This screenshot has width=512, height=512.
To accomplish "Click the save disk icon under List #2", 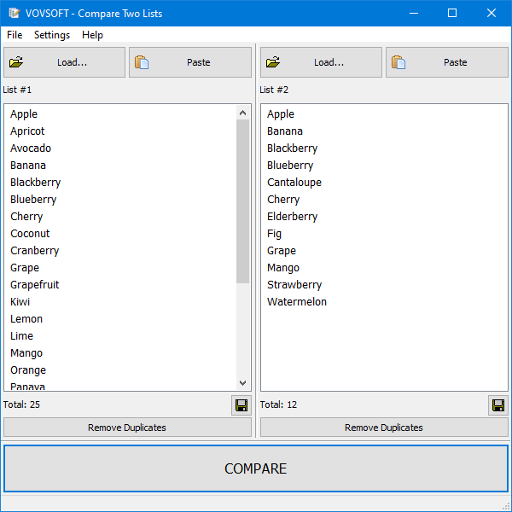I will click(497, 405).
